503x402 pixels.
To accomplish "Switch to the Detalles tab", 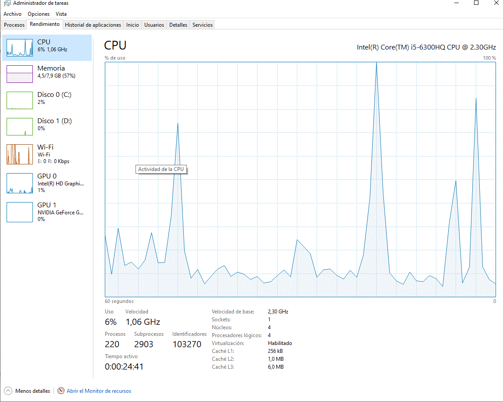I will click(x=178, y=25).
